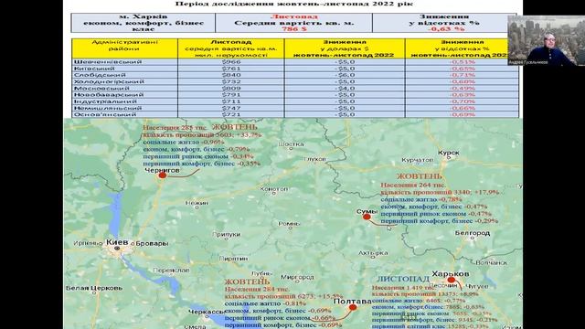Click the '-$4,0' decrease cell for Московський
The width and height of the screenshot is (585, 329).
tap(345, 89)
